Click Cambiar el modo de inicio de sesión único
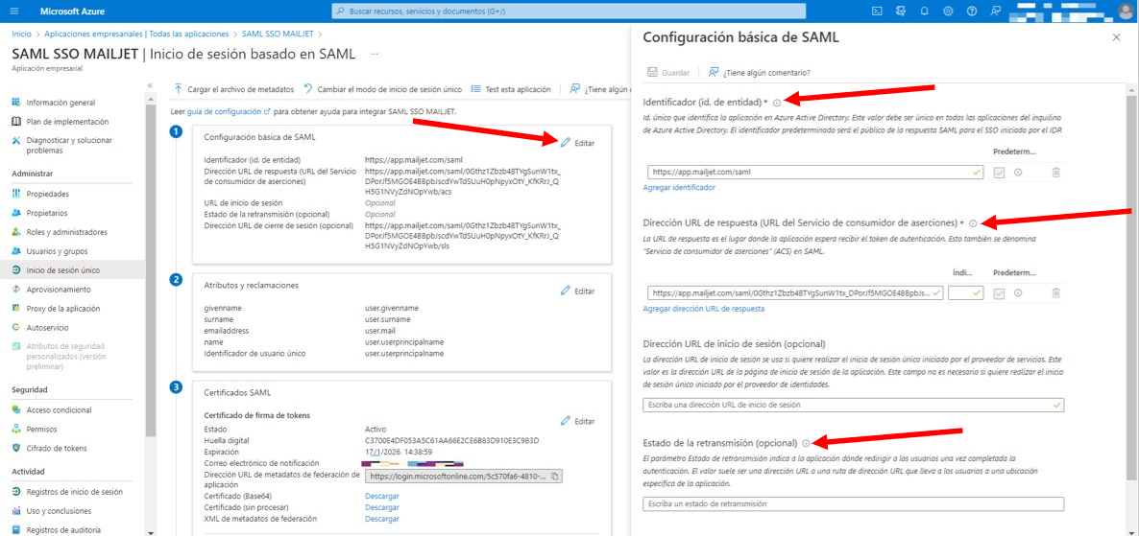This screenshot has height=536, width=1139. coord(382,89)
